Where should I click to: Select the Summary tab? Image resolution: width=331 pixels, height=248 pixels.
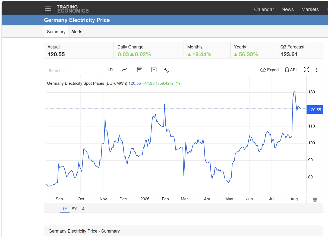(56, 32)
